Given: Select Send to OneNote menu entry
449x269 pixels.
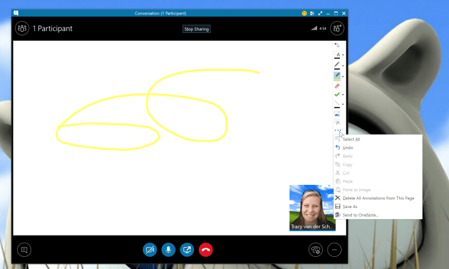Looking at the screenshot, I should point(360,215).
